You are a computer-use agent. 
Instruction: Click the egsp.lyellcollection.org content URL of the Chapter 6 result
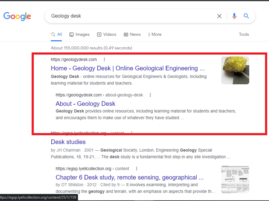92,169
